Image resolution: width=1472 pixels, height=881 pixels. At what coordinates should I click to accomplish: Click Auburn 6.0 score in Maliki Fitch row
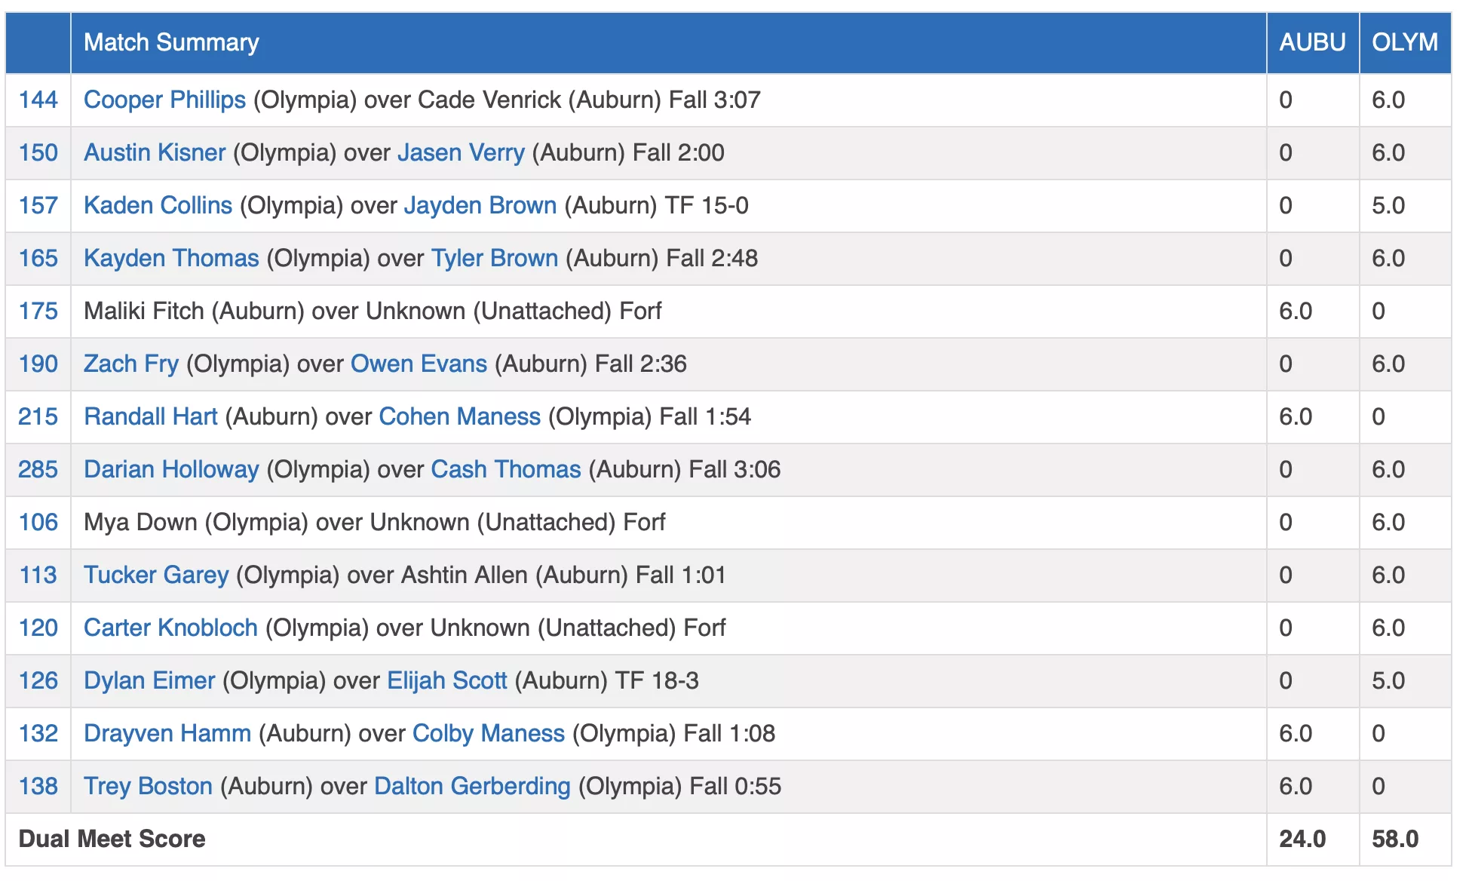tap(1296, 311)
